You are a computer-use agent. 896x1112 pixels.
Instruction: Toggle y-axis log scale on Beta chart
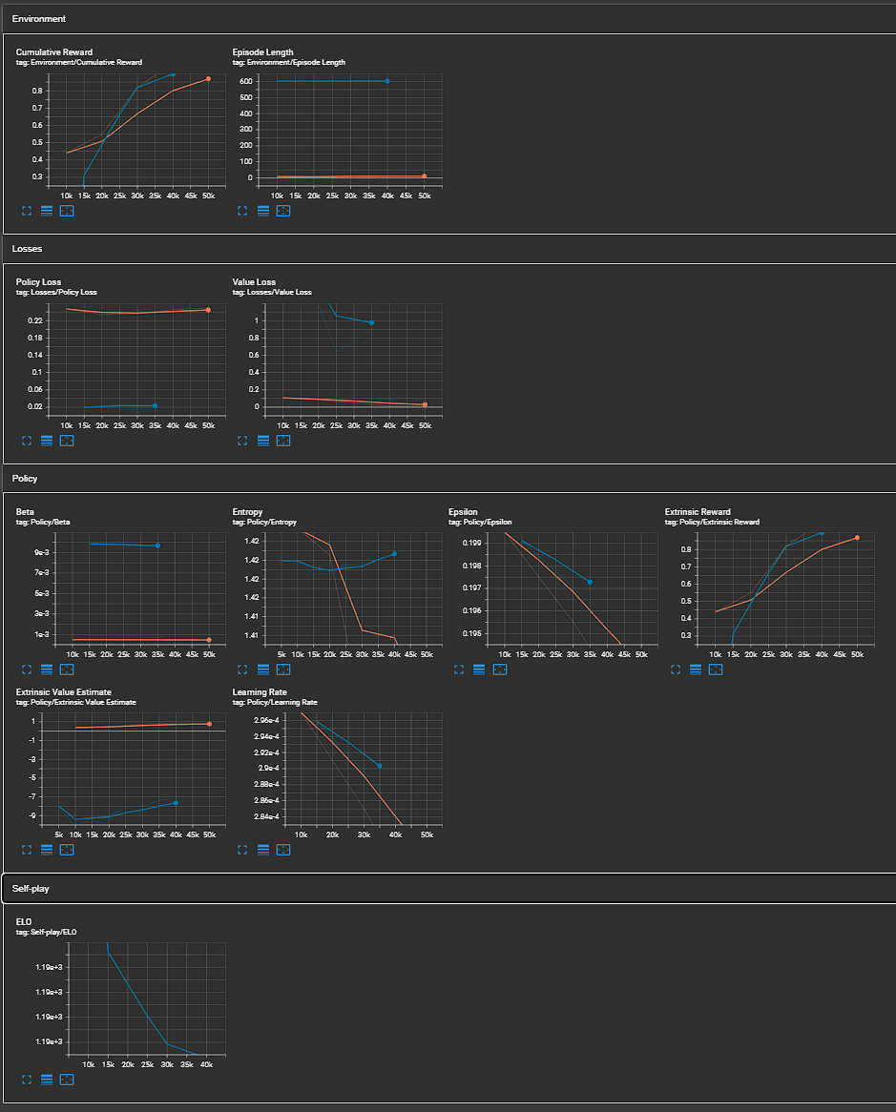[47, 669]
